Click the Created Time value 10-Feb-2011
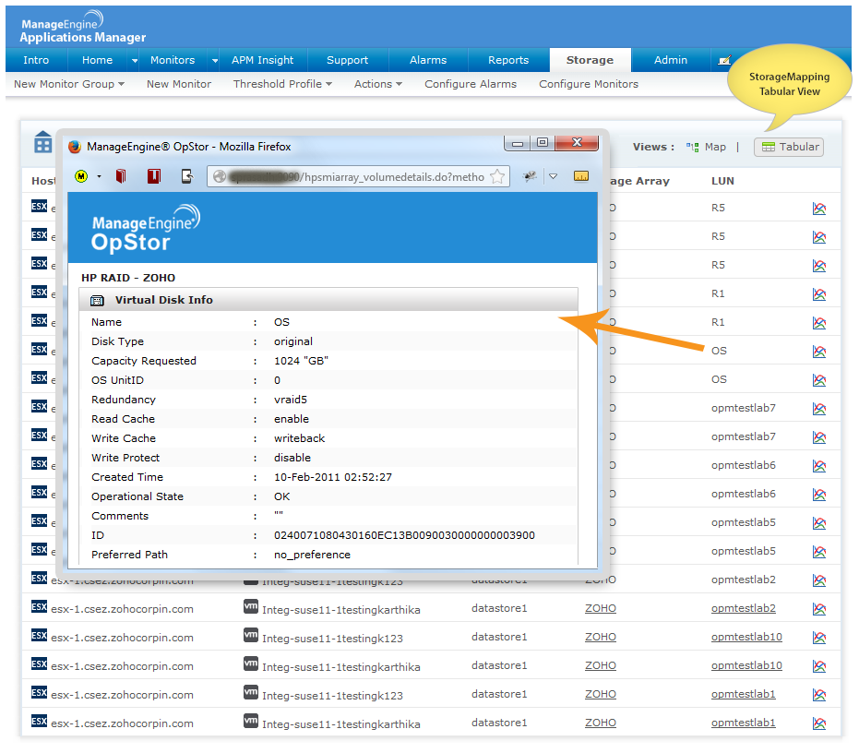859x753 pixels. pos(332,477)
